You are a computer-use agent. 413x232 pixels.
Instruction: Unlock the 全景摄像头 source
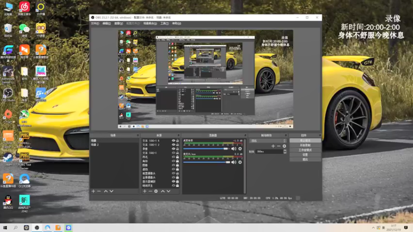point(178,177)
